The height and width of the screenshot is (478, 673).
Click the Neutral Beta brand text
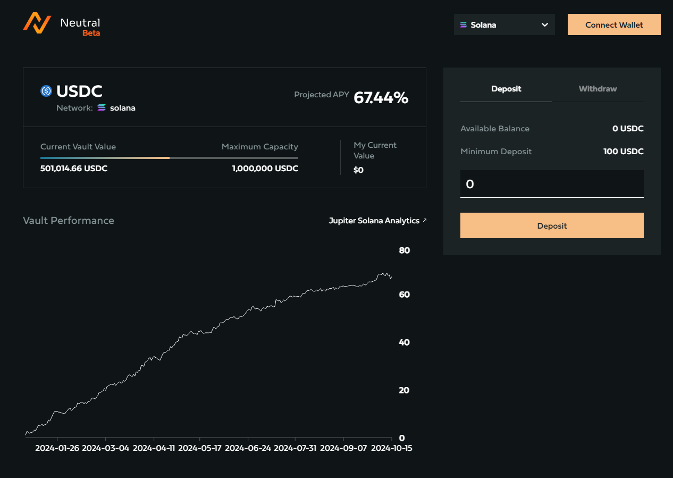pos(80,27)
